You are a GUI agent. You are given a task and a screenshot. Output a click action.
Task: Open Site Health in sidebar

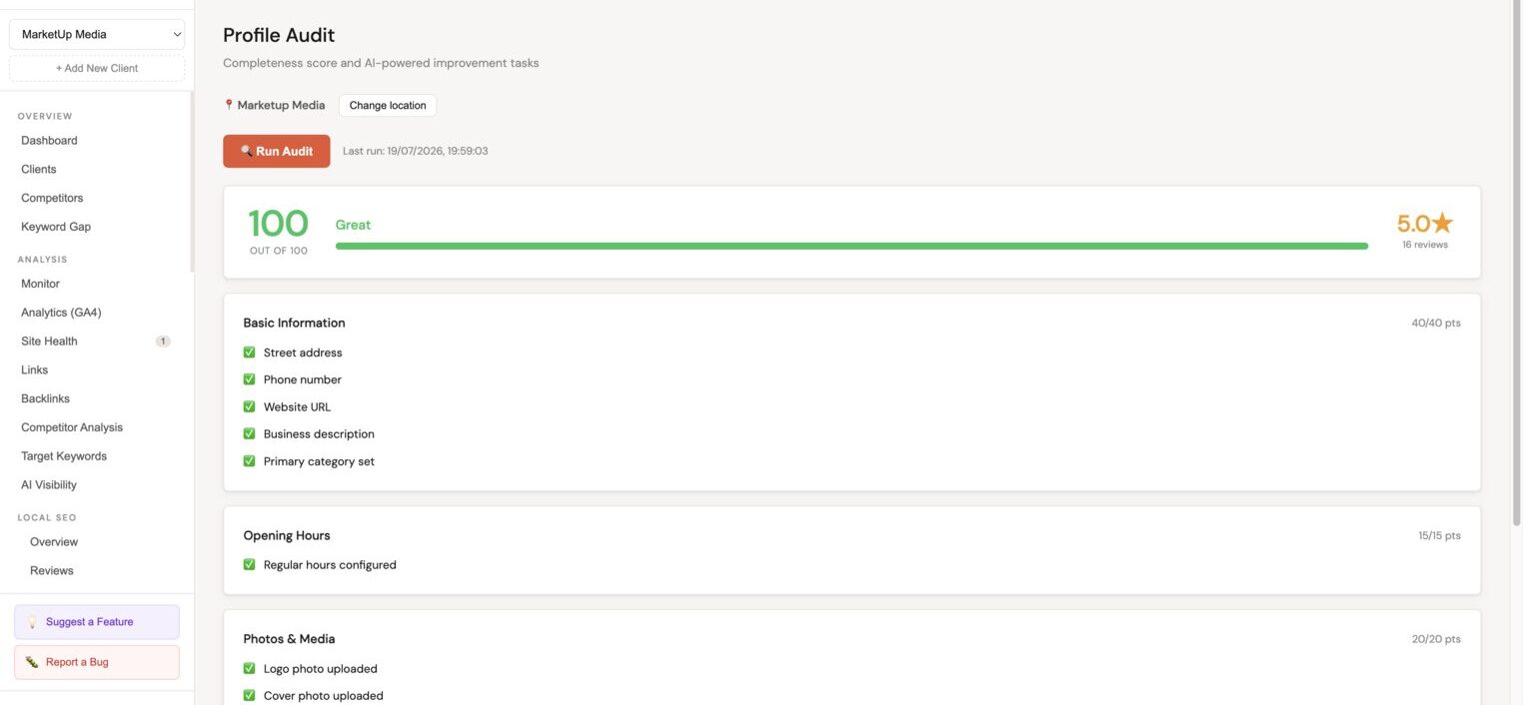click(49, 342)
